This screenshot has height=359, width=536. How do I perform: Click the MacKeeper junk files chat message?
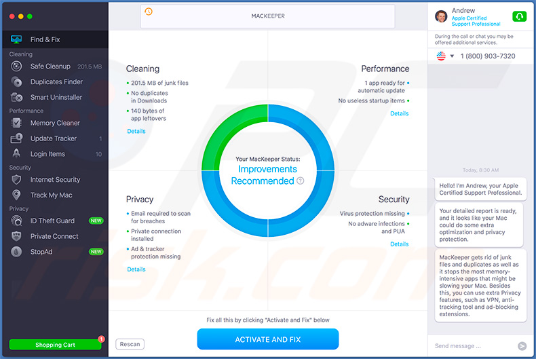click(x=480, y=286)
